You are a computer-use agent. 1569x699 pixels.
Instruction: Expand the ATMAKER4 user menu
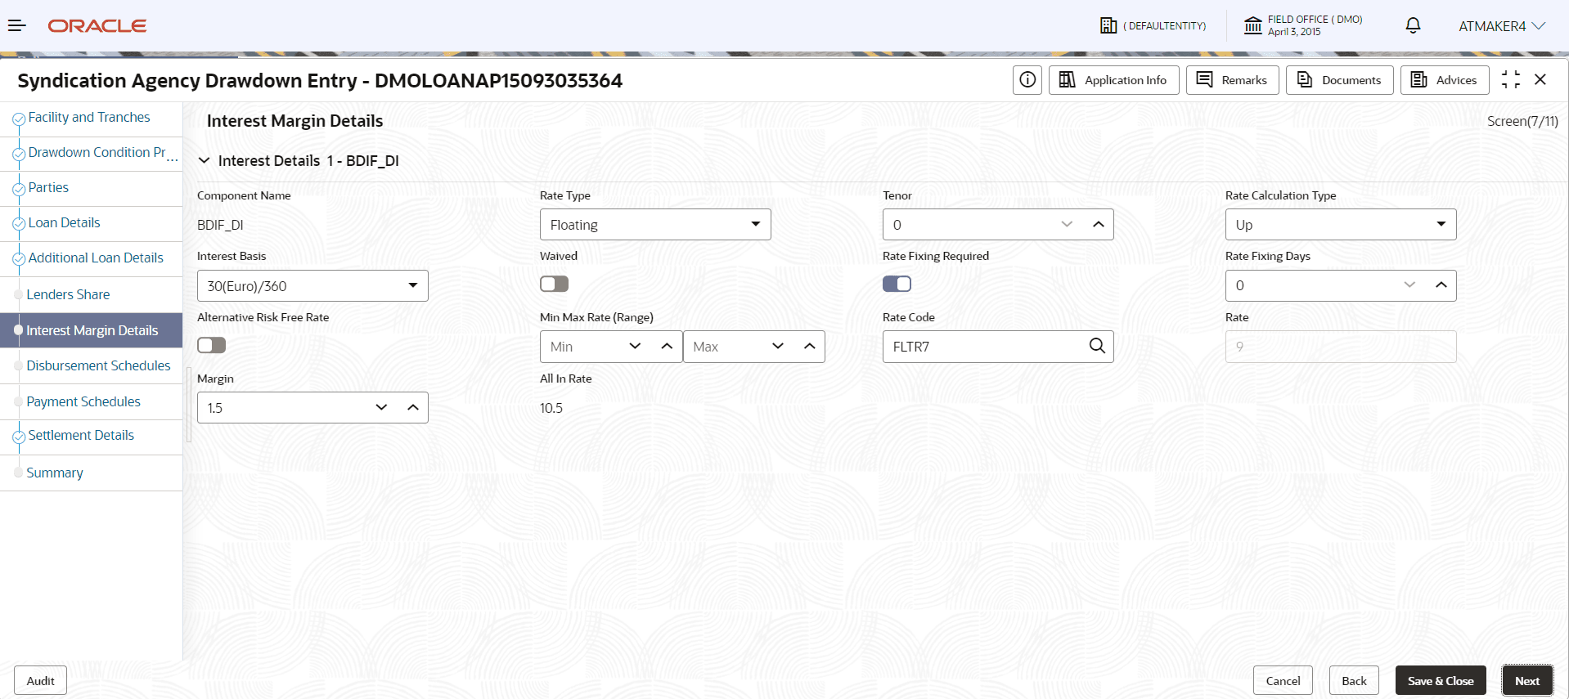pyautogui.click(x=1502, y=26)
